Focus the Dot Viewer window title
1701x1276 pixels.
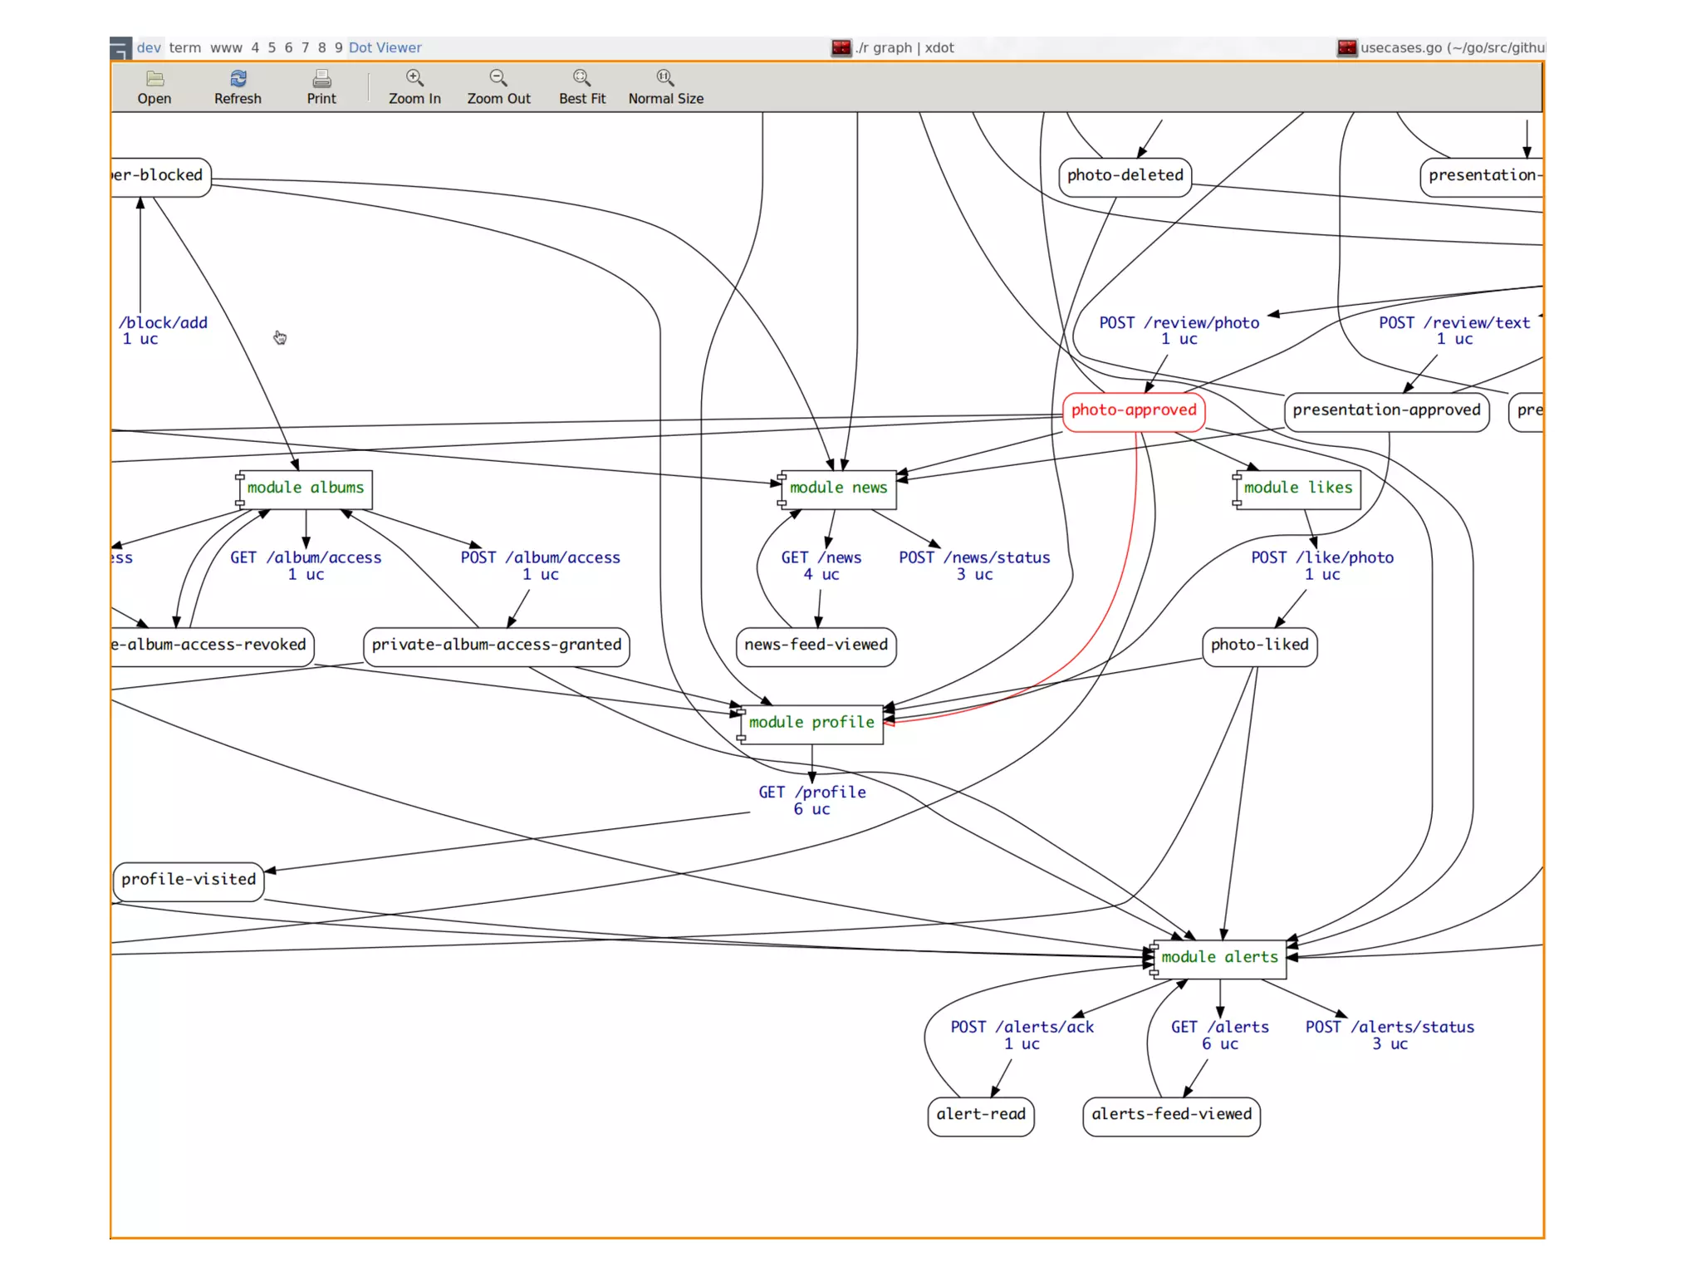pos(385,48)
